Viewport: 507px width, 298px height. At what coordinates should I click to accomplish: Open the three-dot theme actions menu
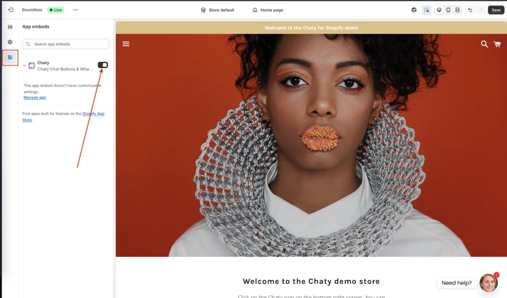click(75, 10)
